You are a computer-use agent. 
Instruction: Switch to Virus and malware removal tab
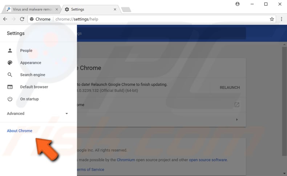[31, 9]
